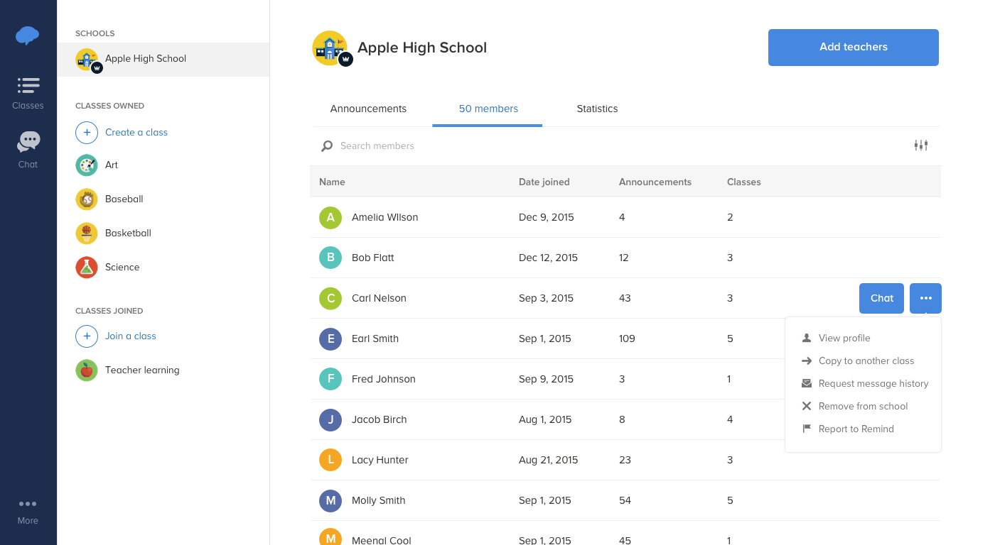Click the Dec 9, 2015 date cell
The image size is (995, 545).
click(x=547, y=217)
